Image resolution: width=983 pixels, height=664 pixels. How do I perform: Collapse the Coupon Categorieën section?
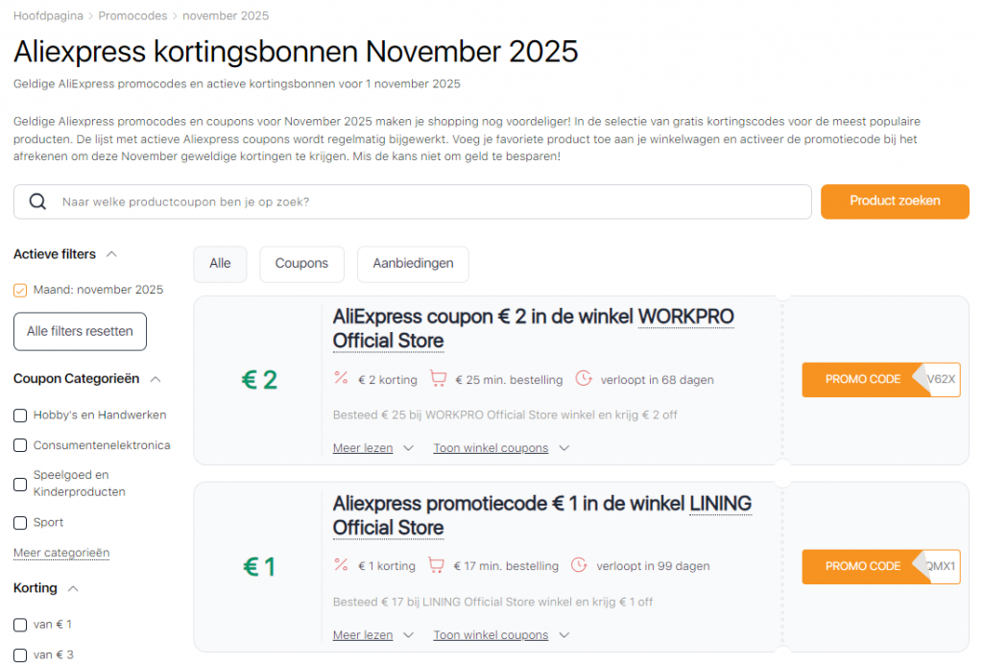click(x=156, y=379)
